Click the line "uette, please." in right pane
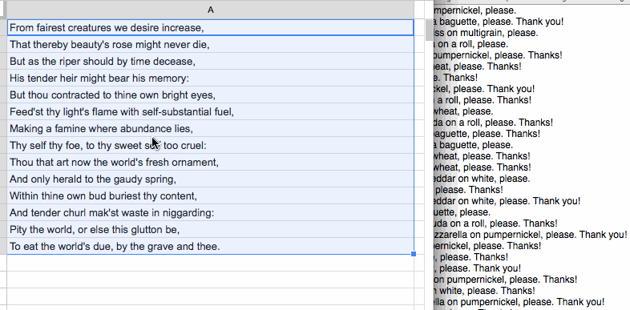 462,211
